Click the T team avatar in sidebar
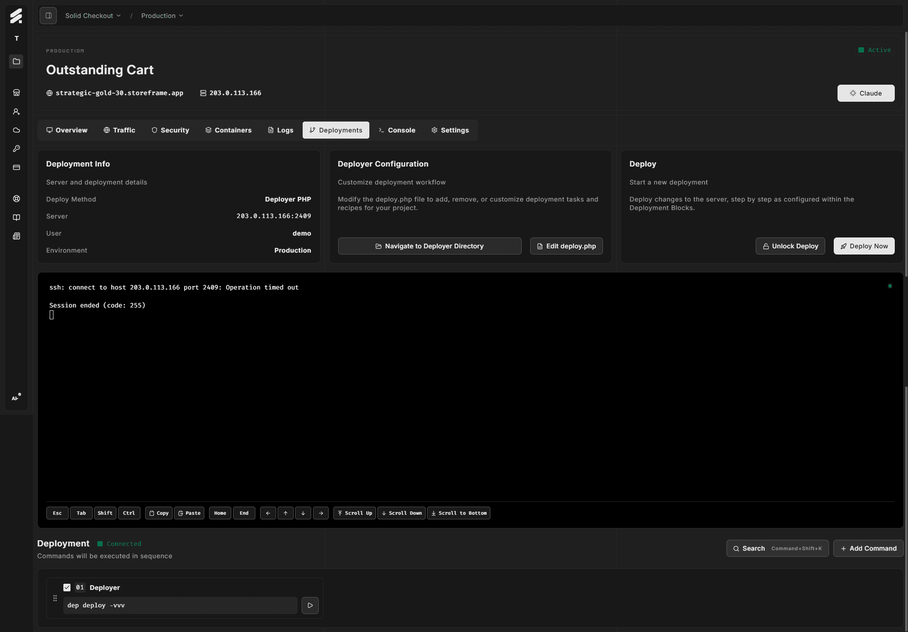 16,38
